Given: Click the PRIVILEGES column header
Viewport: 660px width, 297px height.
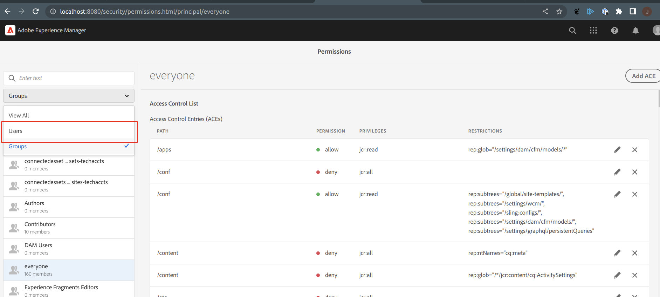Looking at the screenshot, I should 373,131.
